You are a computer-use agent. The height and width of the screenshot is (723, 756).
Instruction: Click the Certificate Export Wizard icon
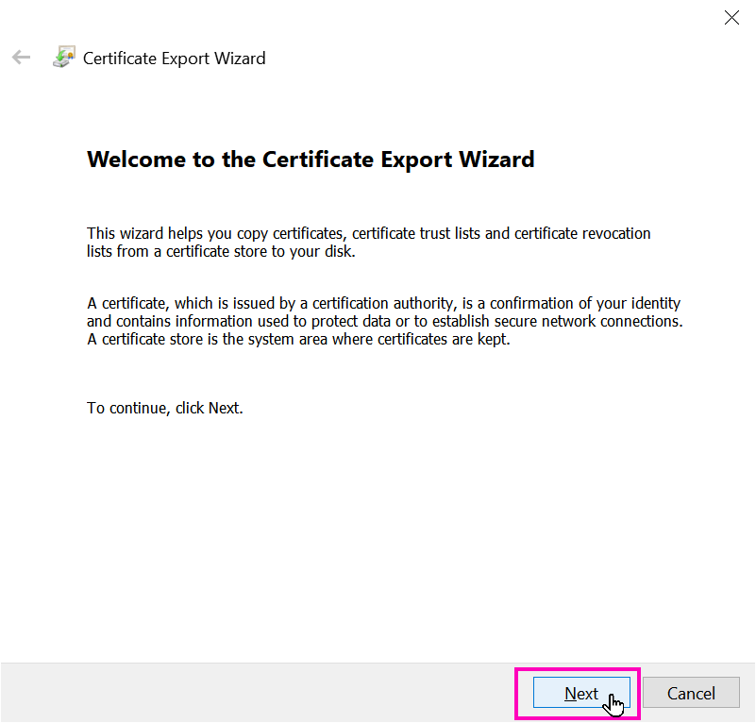pos(64,57)
